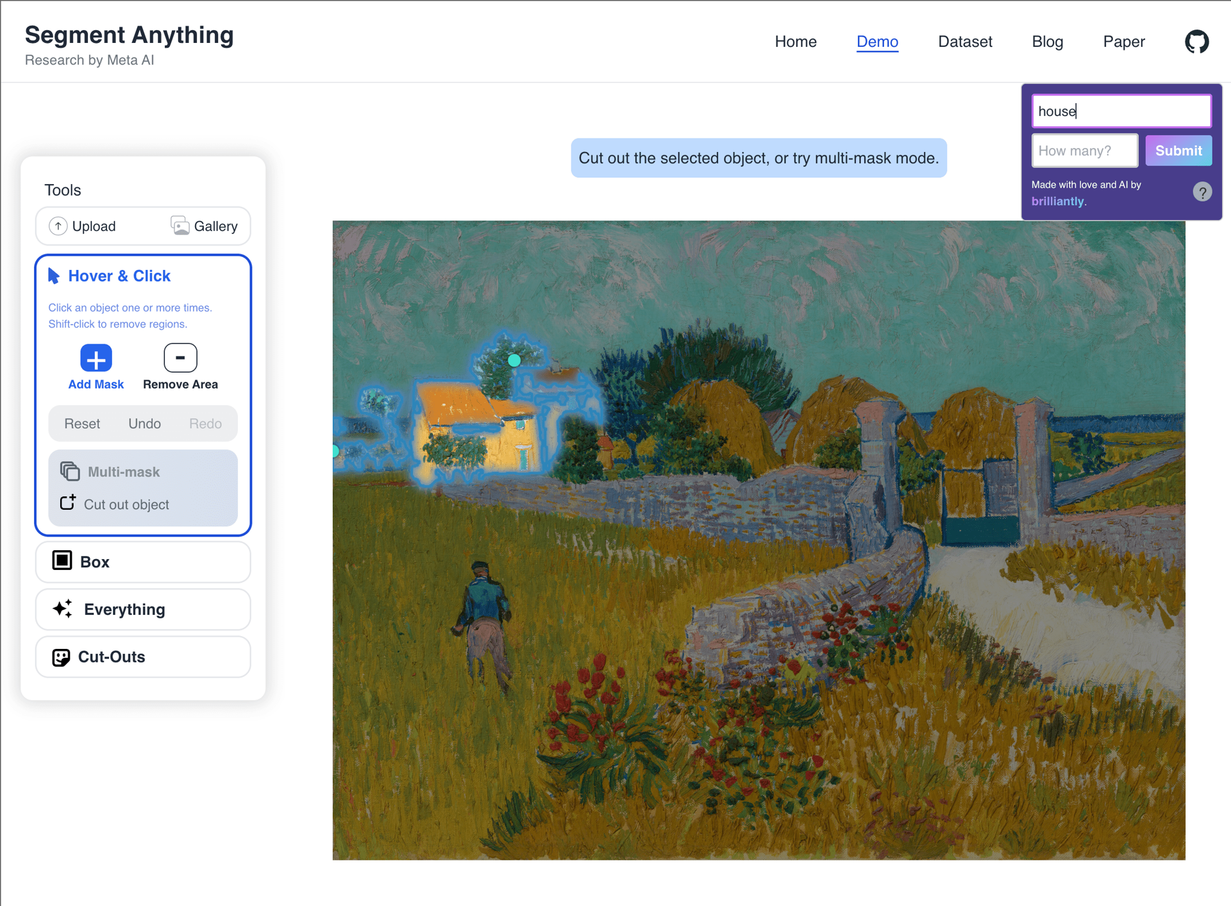Click the question mark help icon
The width and height of the screenshot is (1231, 906).
(x=1202, y=192)
